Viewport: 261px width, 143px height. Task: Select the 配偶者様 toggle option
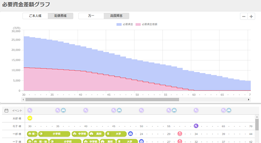pyautogui.click(x=61, y=16)
